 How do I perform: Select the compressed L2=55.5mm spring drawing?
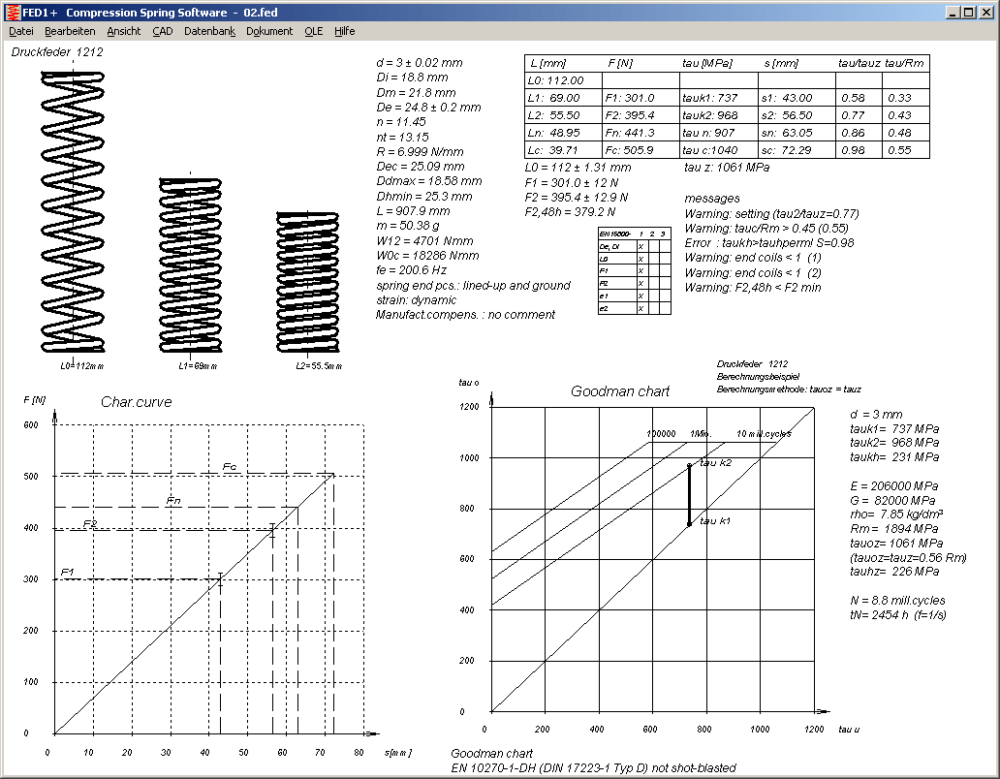[307, 281]
